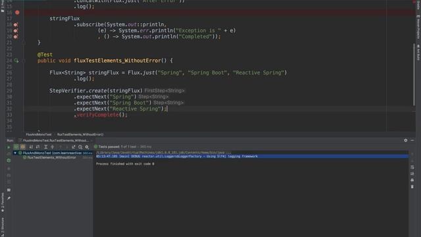Open the Structure tool window

pos(3,226)
